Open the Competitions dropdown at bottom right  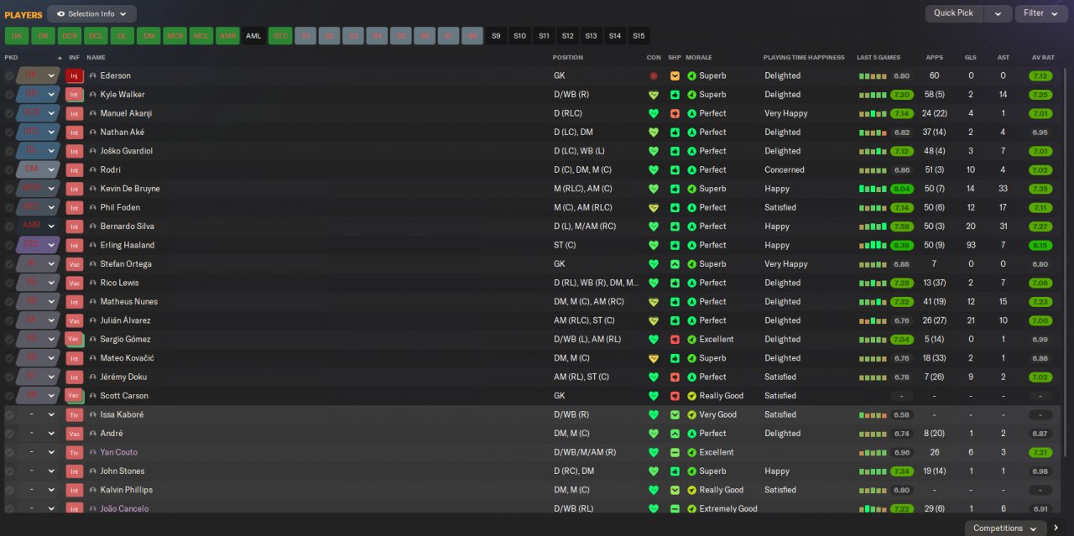click(x=1004, y=528)
